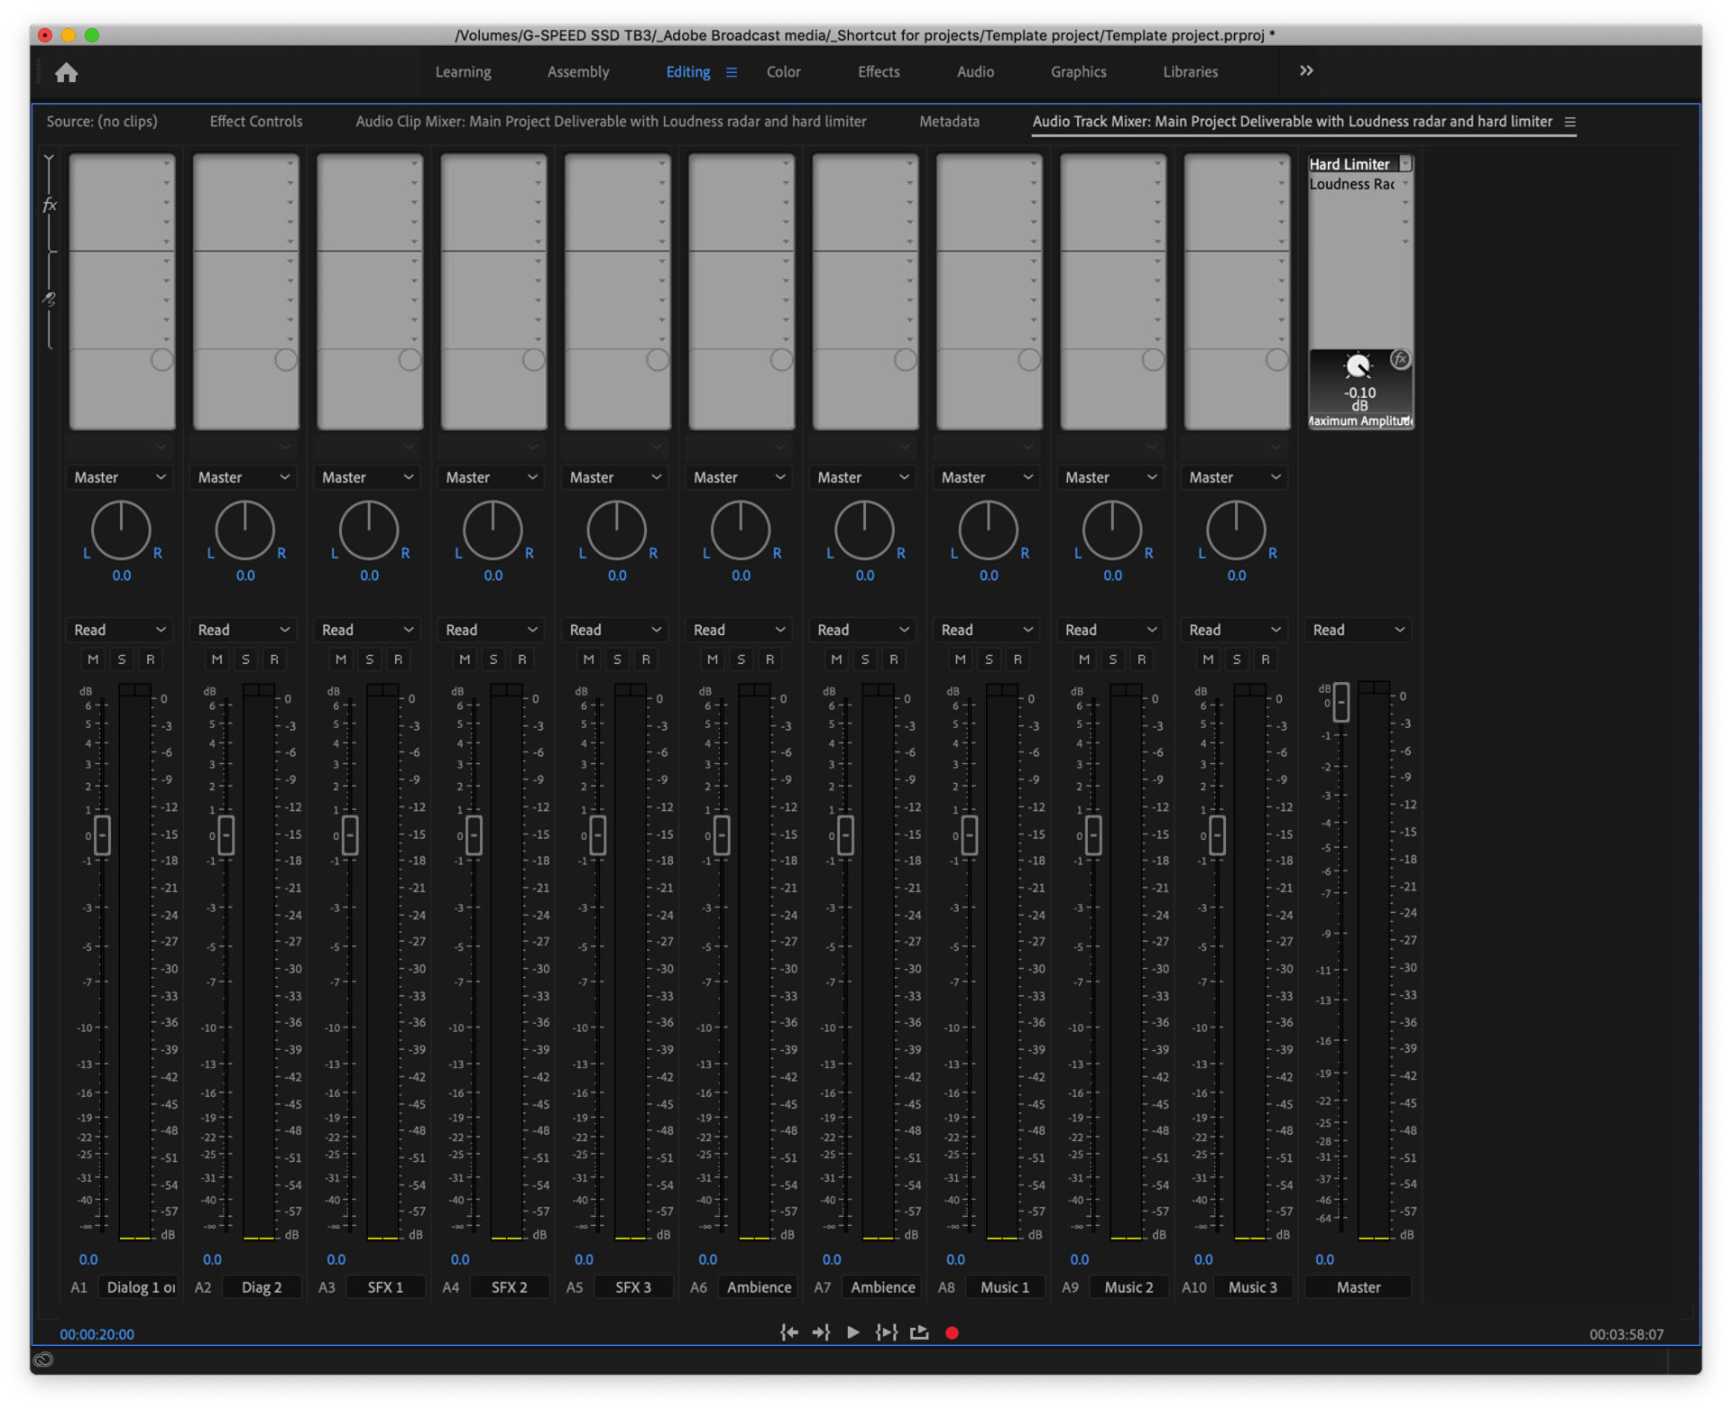Screen dimensions: 1732x1410
Task: Solo the SFX 1 track
Action: point(369,659)
